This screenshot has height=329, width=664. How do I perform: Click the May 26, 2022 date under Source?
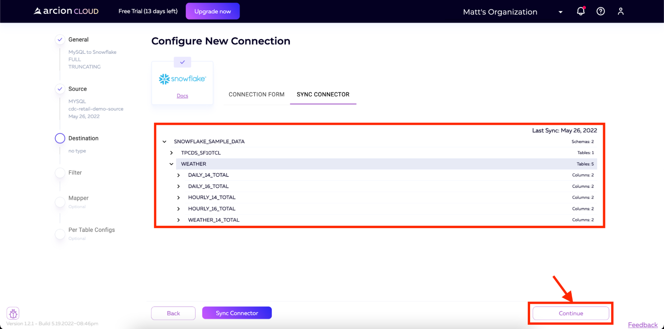[84, 116]
